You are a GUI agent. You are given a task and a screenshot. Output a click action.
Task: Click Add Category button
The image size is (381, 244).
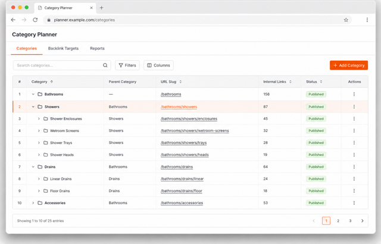pyautogui.click(x=349, y=65)
